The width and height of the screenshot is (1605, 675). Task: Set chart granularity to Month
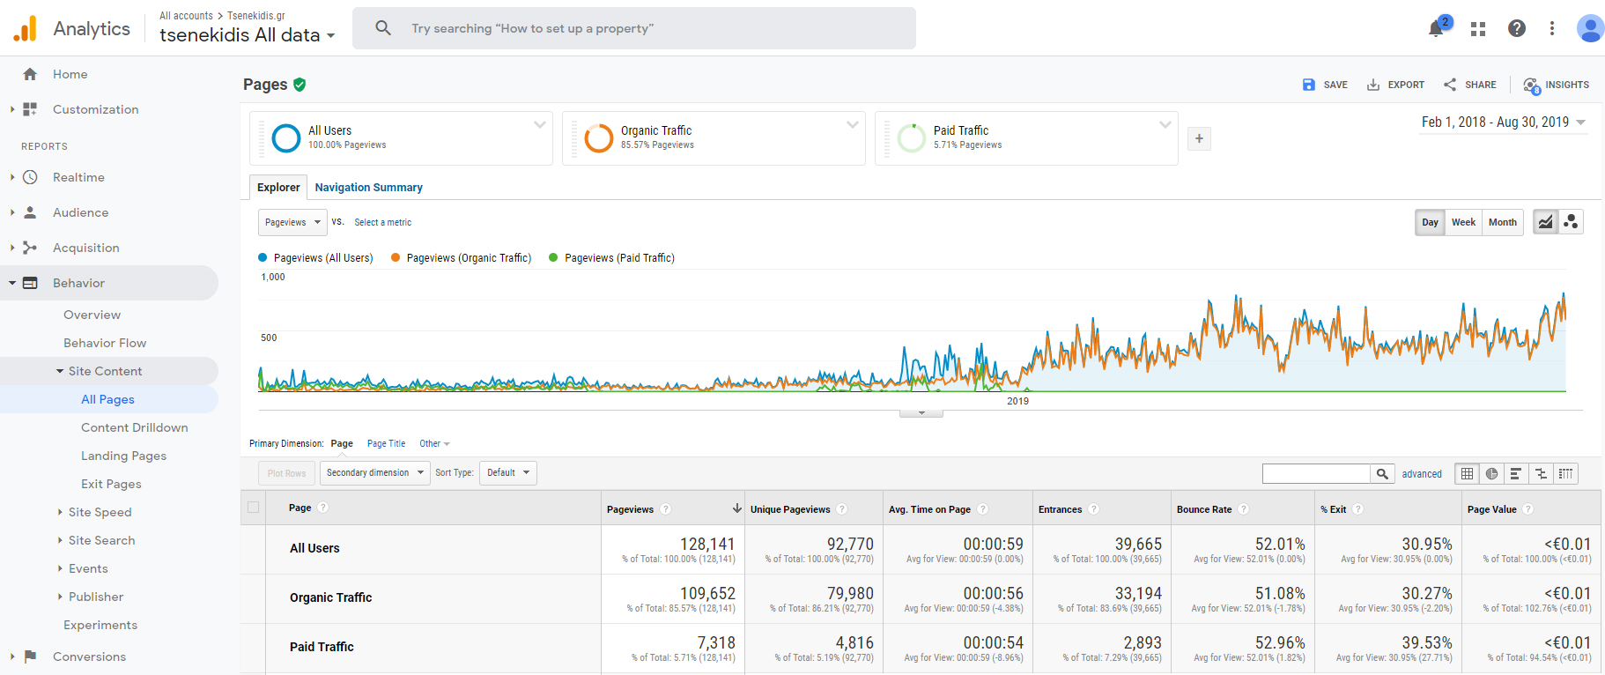pyautogui.click(x=1502, y=222)
